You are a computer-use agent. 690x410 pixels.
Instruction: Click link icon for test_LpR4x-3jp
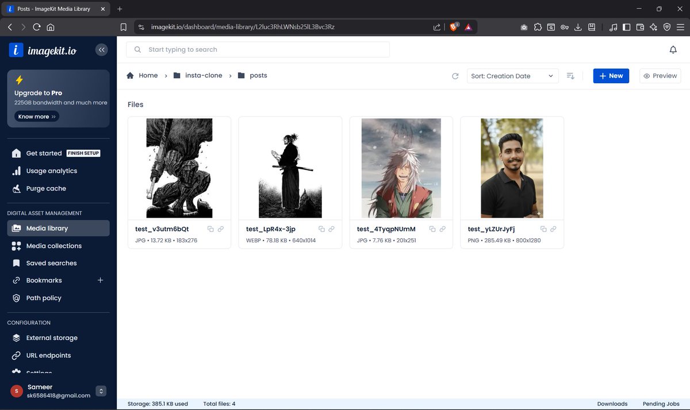tap(332, 229)
